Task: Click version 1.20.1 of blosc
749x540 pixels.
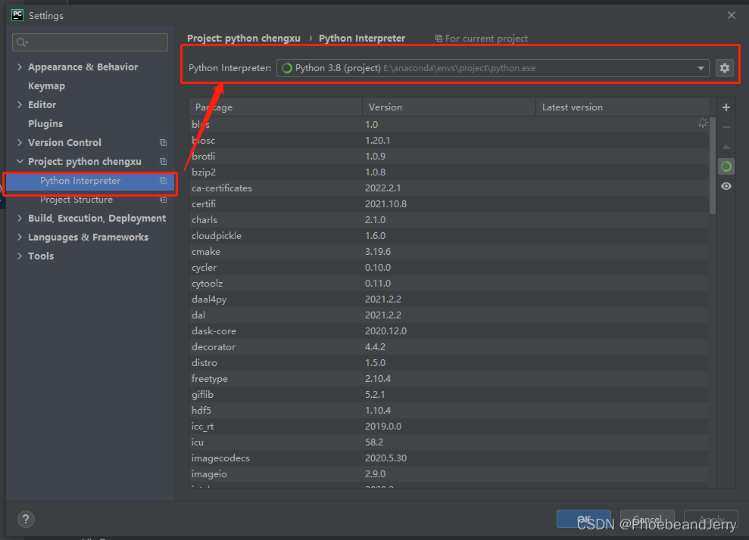Action: (x=377, y=141)
